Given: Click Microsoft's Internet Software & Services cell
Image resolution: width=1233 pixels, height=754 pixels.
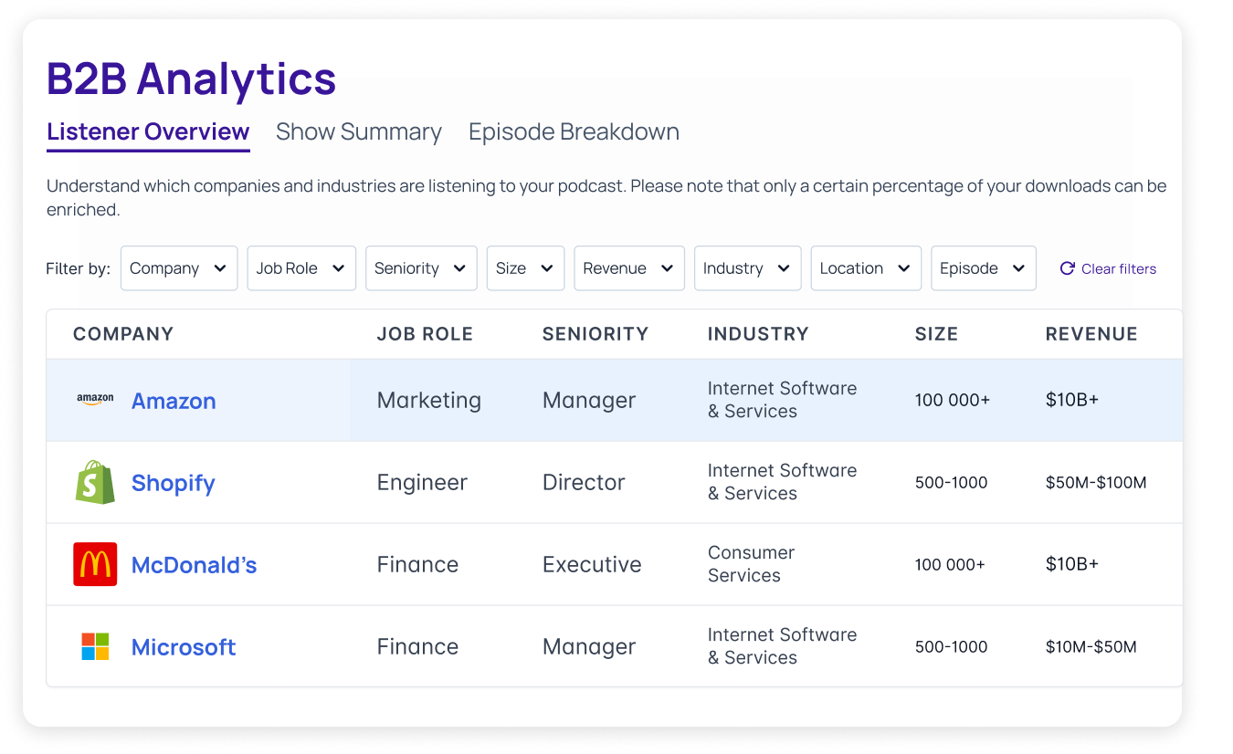Looking at the screenshot, I should coord(782,646).
